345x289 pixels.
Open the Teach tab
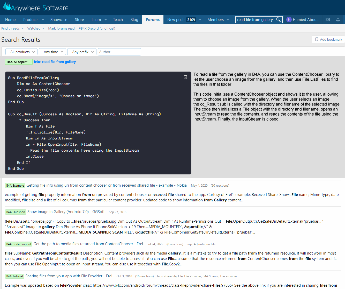click(118, 20)
